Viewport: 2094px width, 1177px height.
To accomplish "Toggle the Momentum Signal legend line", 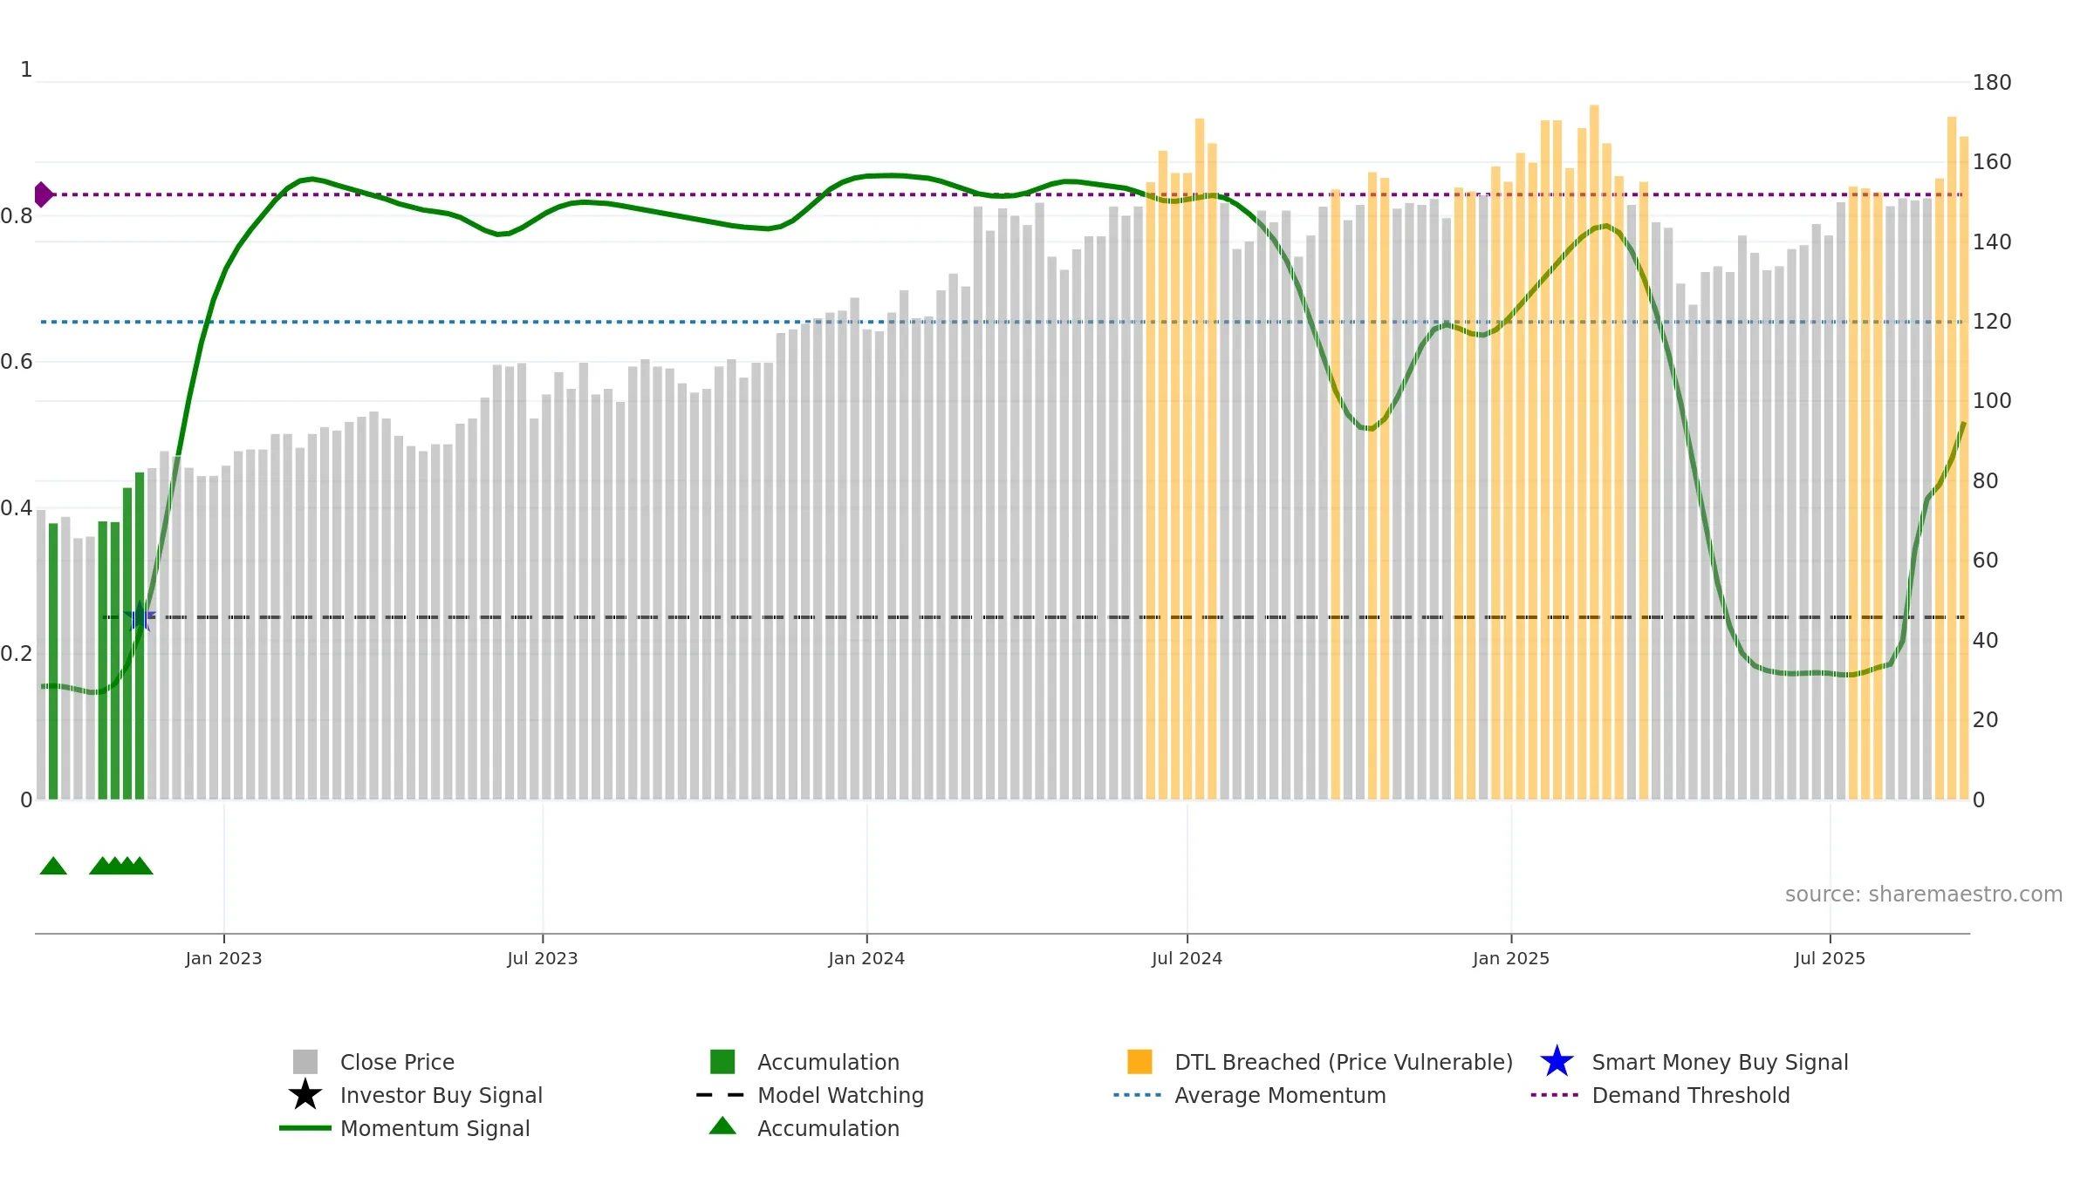I will [404, 1128].
